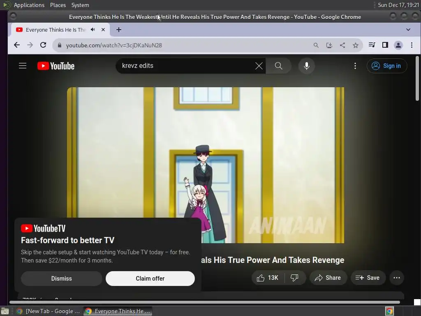
Task: Open the Chrome profile avatar
Action: (398, 45)
